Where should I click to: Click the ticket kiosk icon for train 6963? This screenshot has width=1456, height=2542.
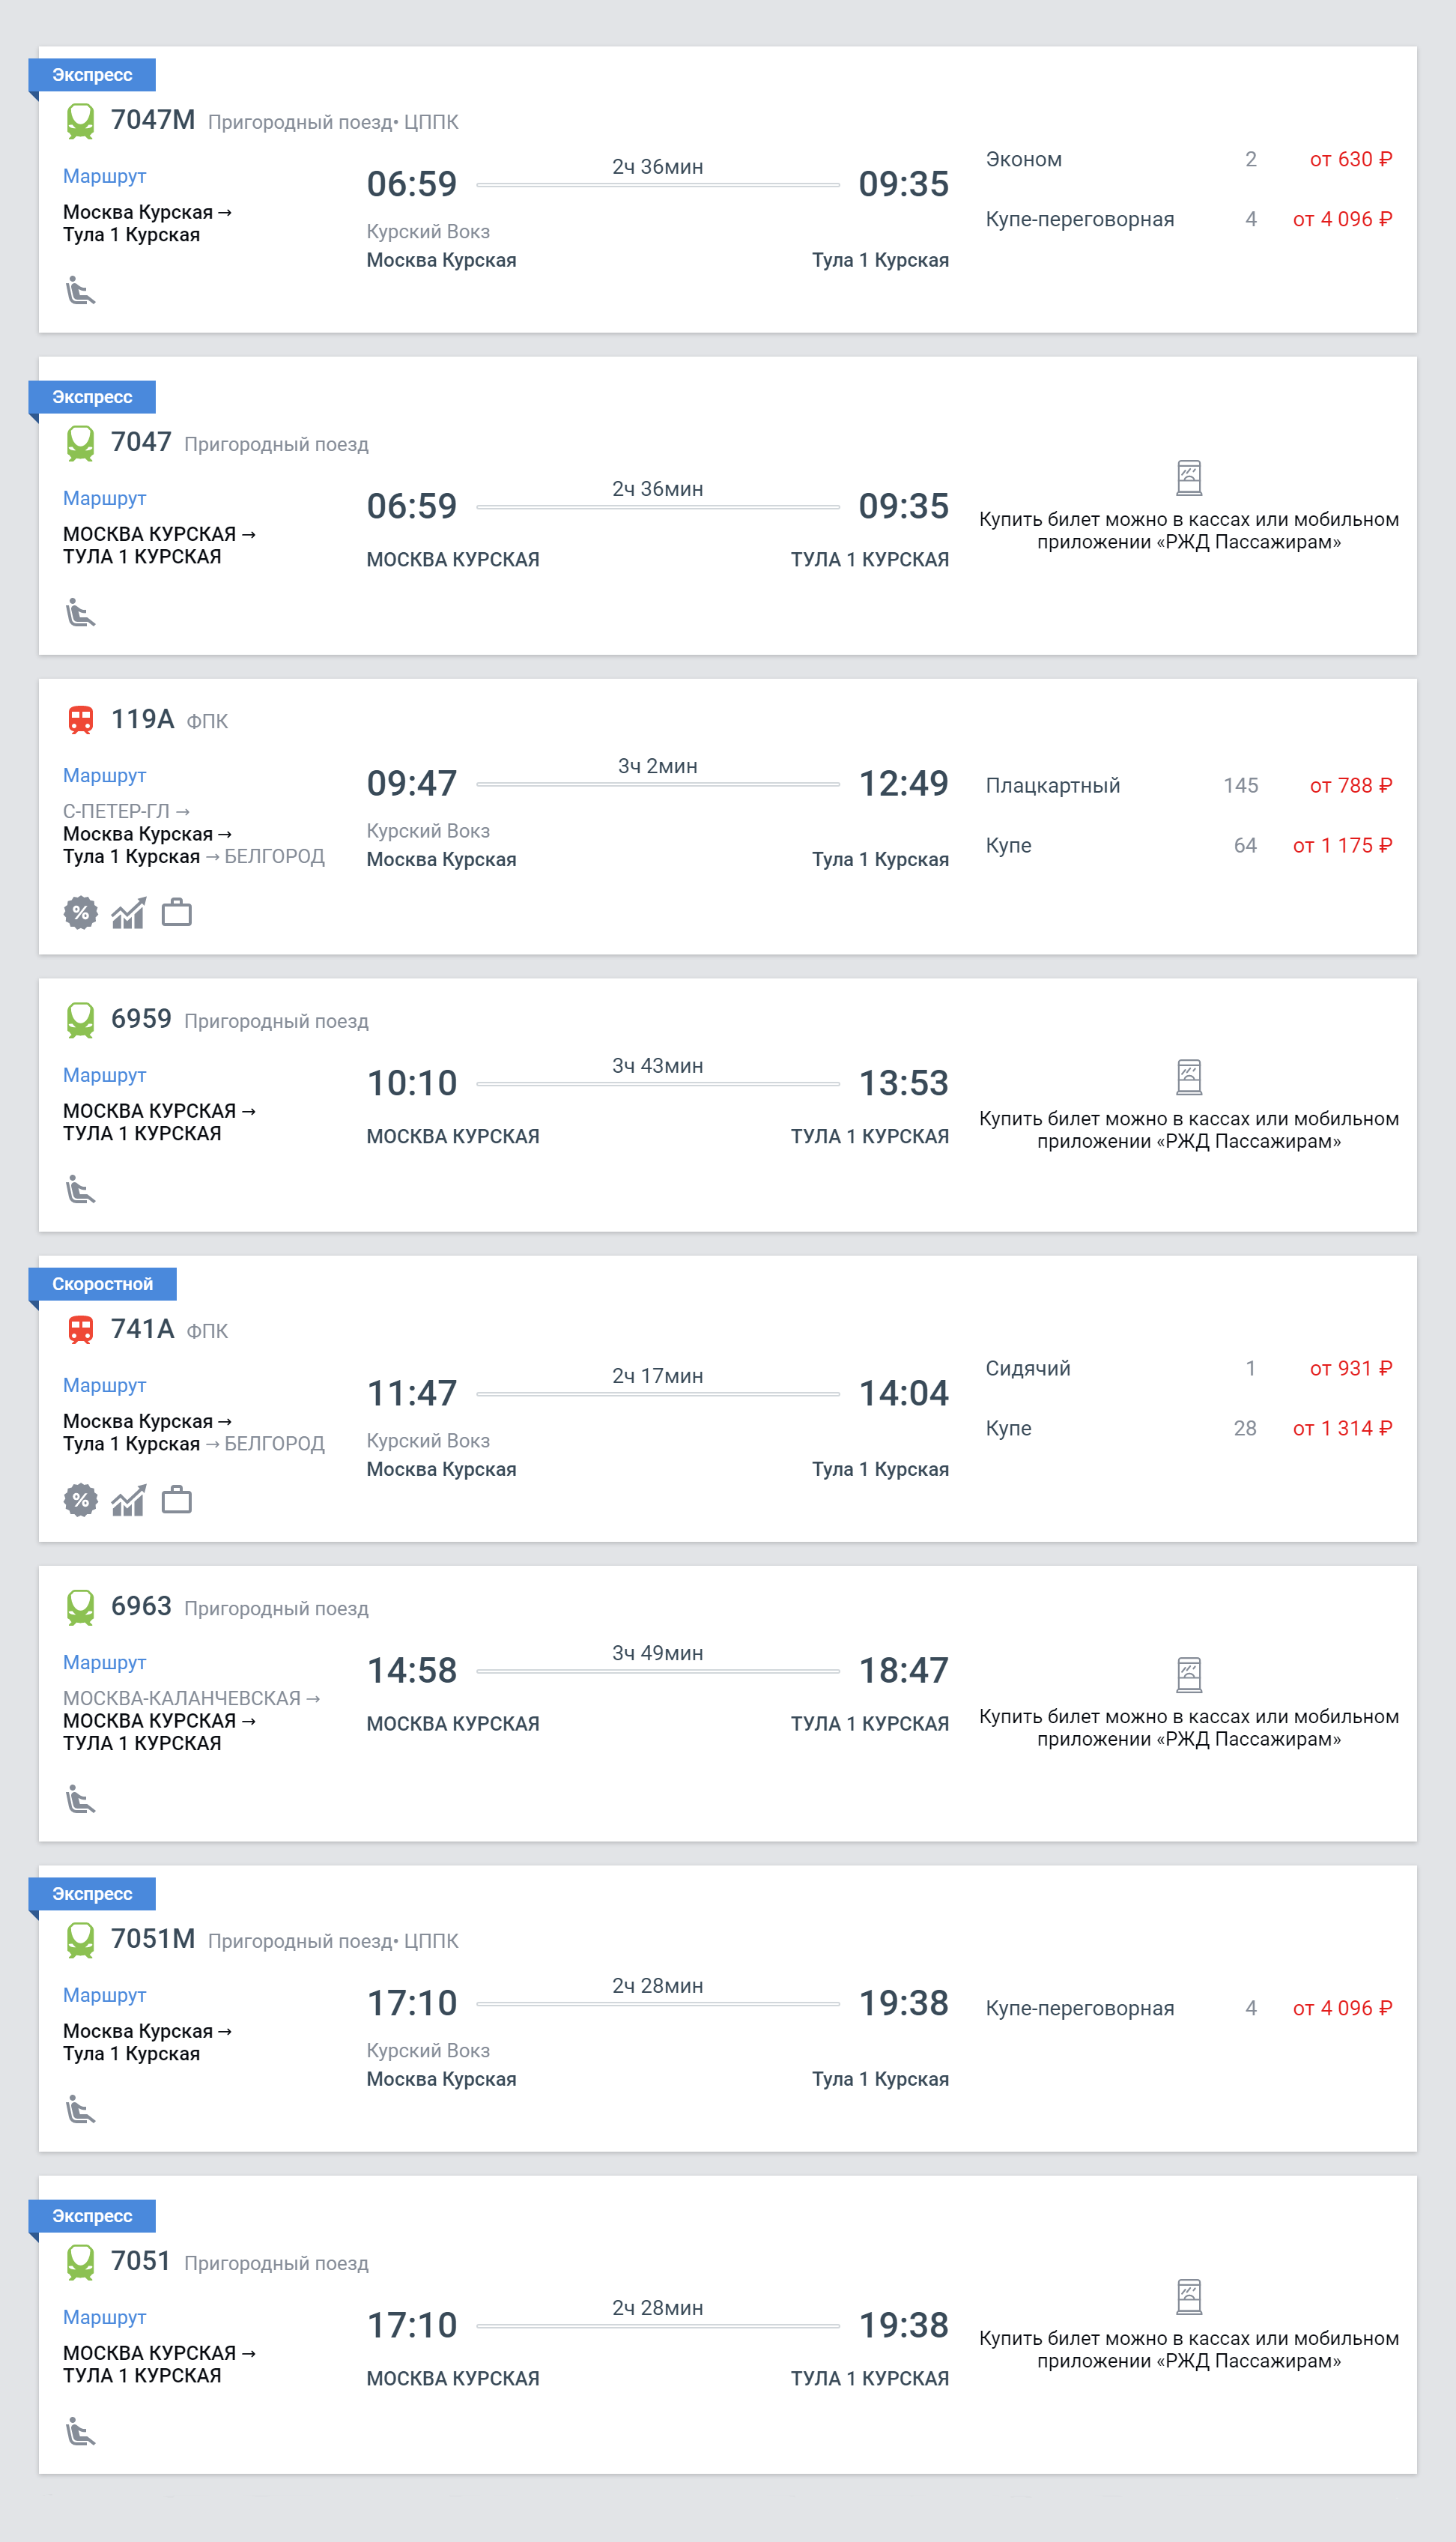1188,1675
